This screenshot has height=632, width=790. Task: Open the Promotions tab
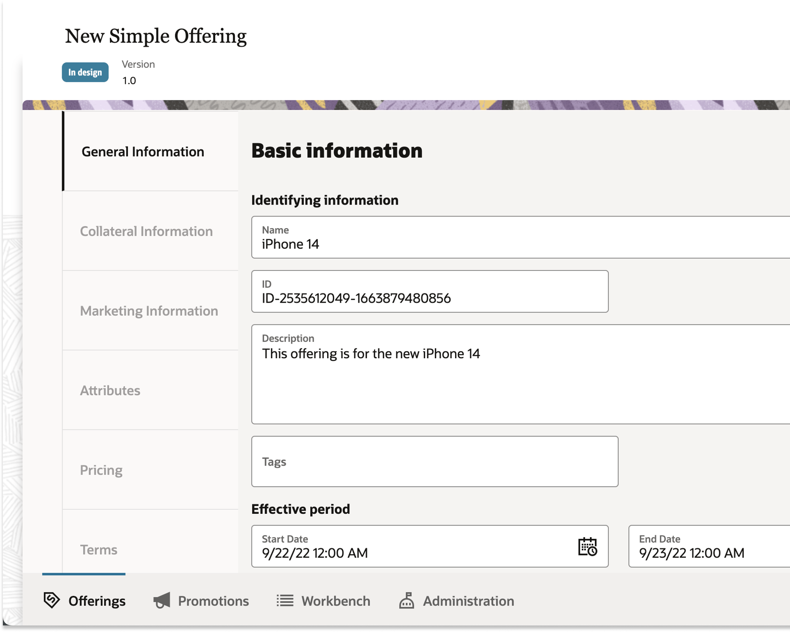(213, 601)
